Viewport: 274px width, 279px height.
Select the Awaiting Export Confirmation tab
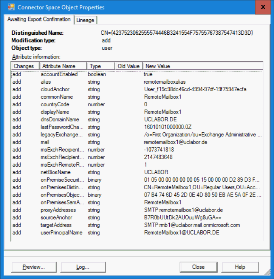(39, 19)
